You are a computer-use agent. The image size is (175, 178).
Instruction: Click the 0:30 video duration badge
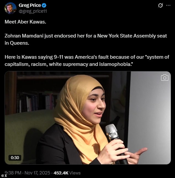pos(15,158)
